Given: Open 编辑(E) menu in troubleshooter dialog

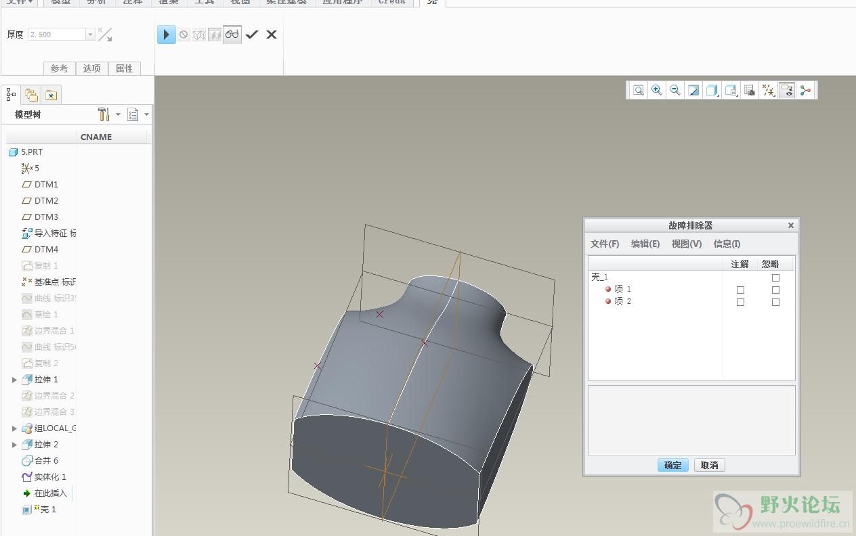Looking at the screenshot, I should point(645,244).
